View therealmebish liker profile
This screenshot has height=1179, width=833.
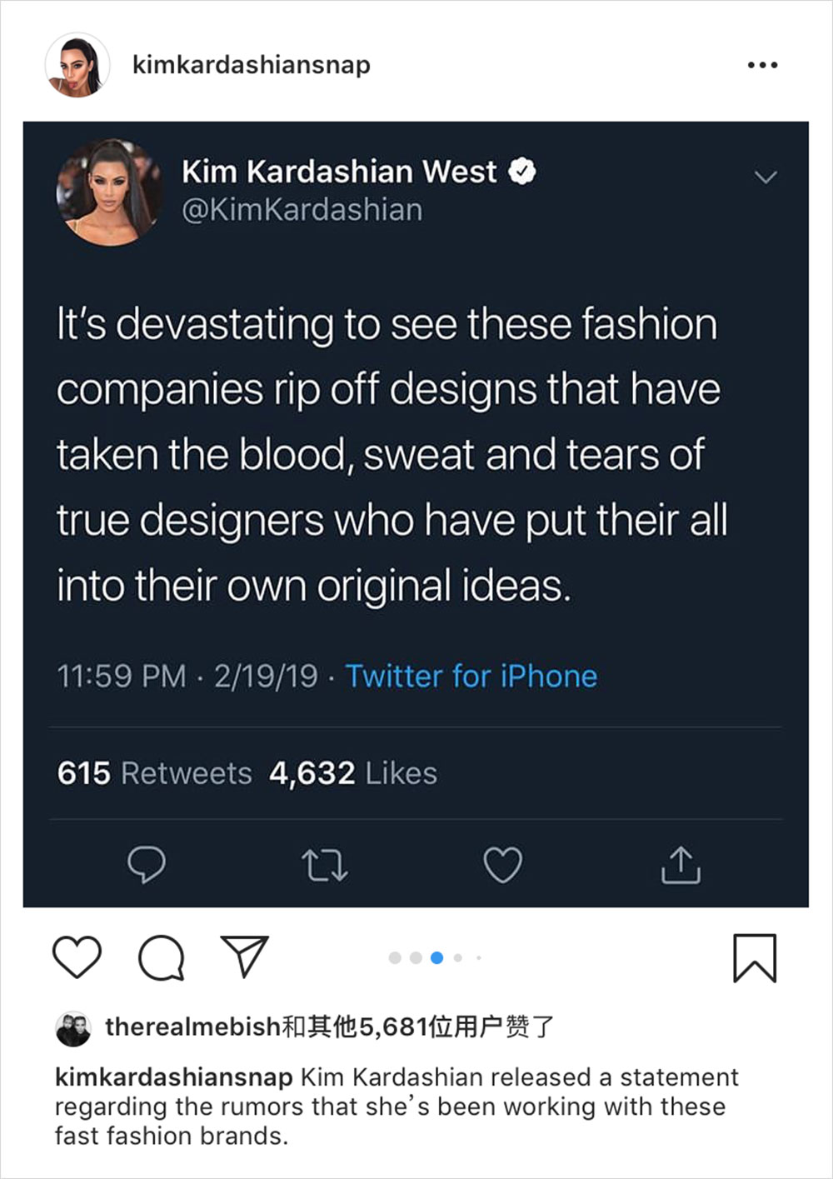coord(192,1027)
